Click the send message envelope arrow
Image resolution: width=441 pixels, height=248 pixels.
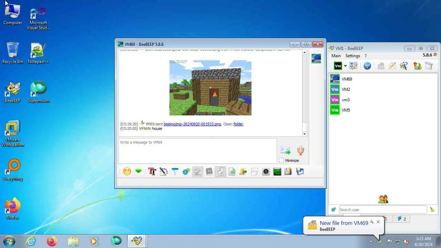[285, 151]
